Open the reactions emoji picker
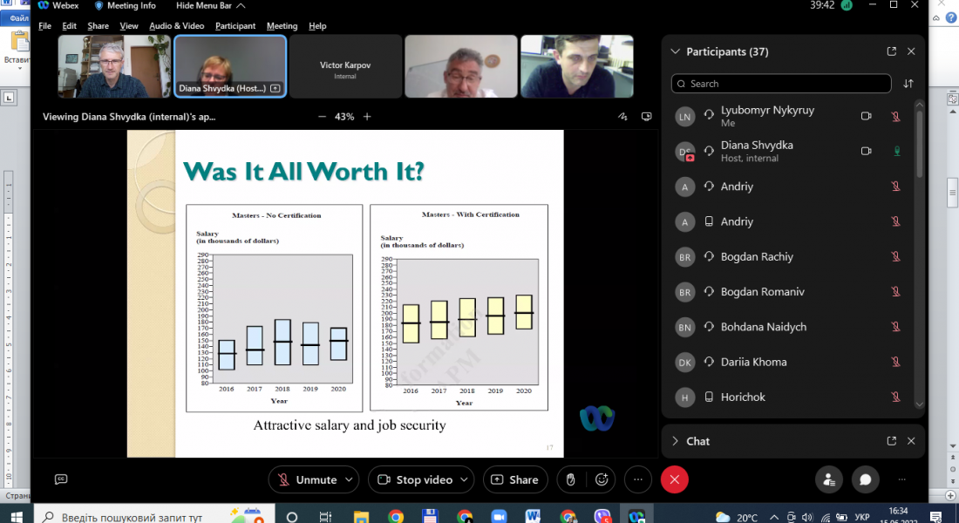 point(602,479)
